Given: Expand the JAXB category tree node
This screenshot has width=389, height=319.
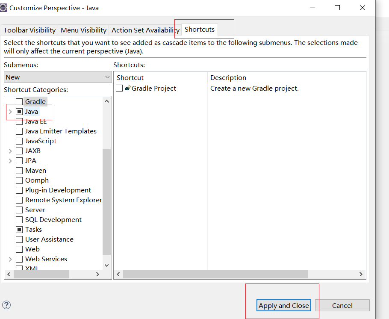Looking at the screenshot, I should pos(10,151).
